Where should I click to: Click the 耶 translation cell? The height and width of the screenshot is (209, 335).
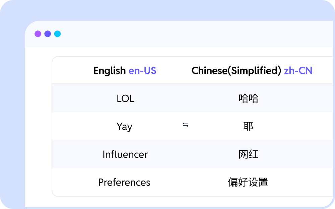click(x=248, y=126)
